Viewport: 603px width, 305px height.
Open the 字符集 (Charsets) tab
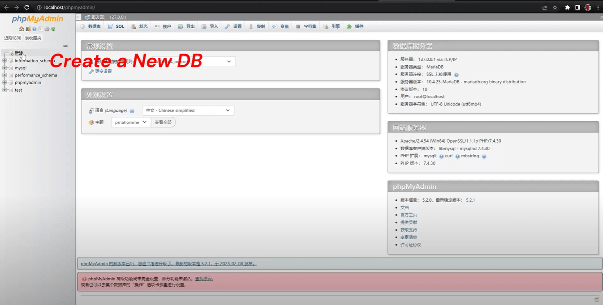(x=306, y=26)
